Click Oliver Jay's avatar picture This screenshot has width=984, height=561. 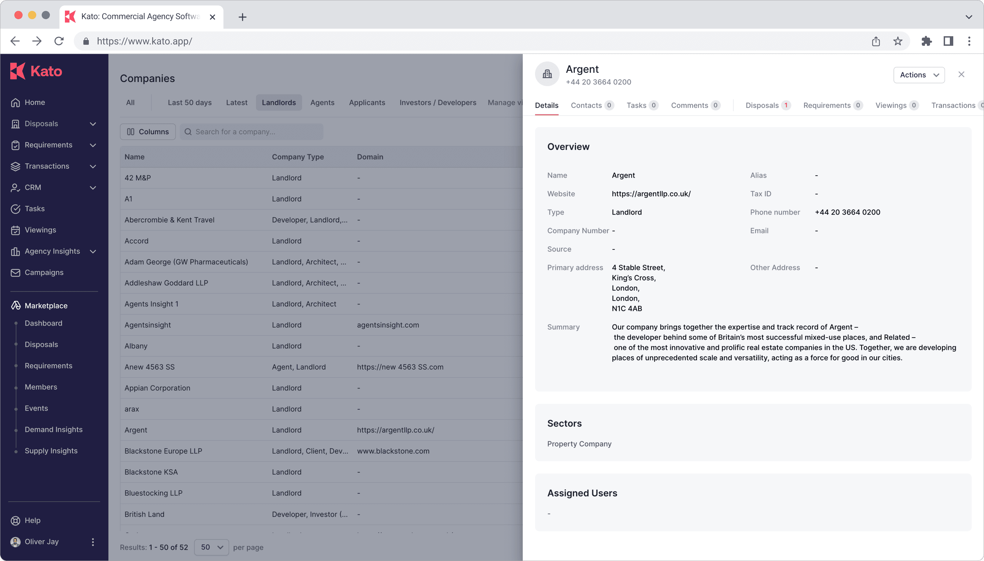15,542
